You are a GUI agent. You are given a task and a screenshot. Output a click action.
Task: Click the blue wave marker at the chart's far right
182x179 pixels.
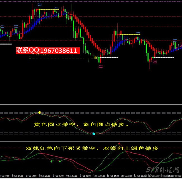click(x=175, y=40)
